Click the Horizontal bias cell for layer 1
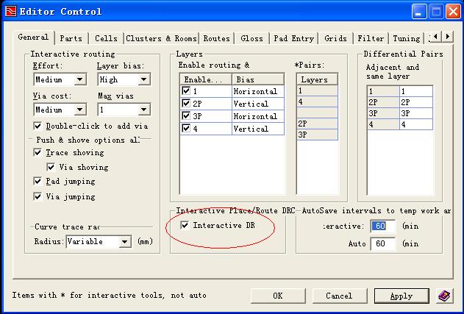 258,91
